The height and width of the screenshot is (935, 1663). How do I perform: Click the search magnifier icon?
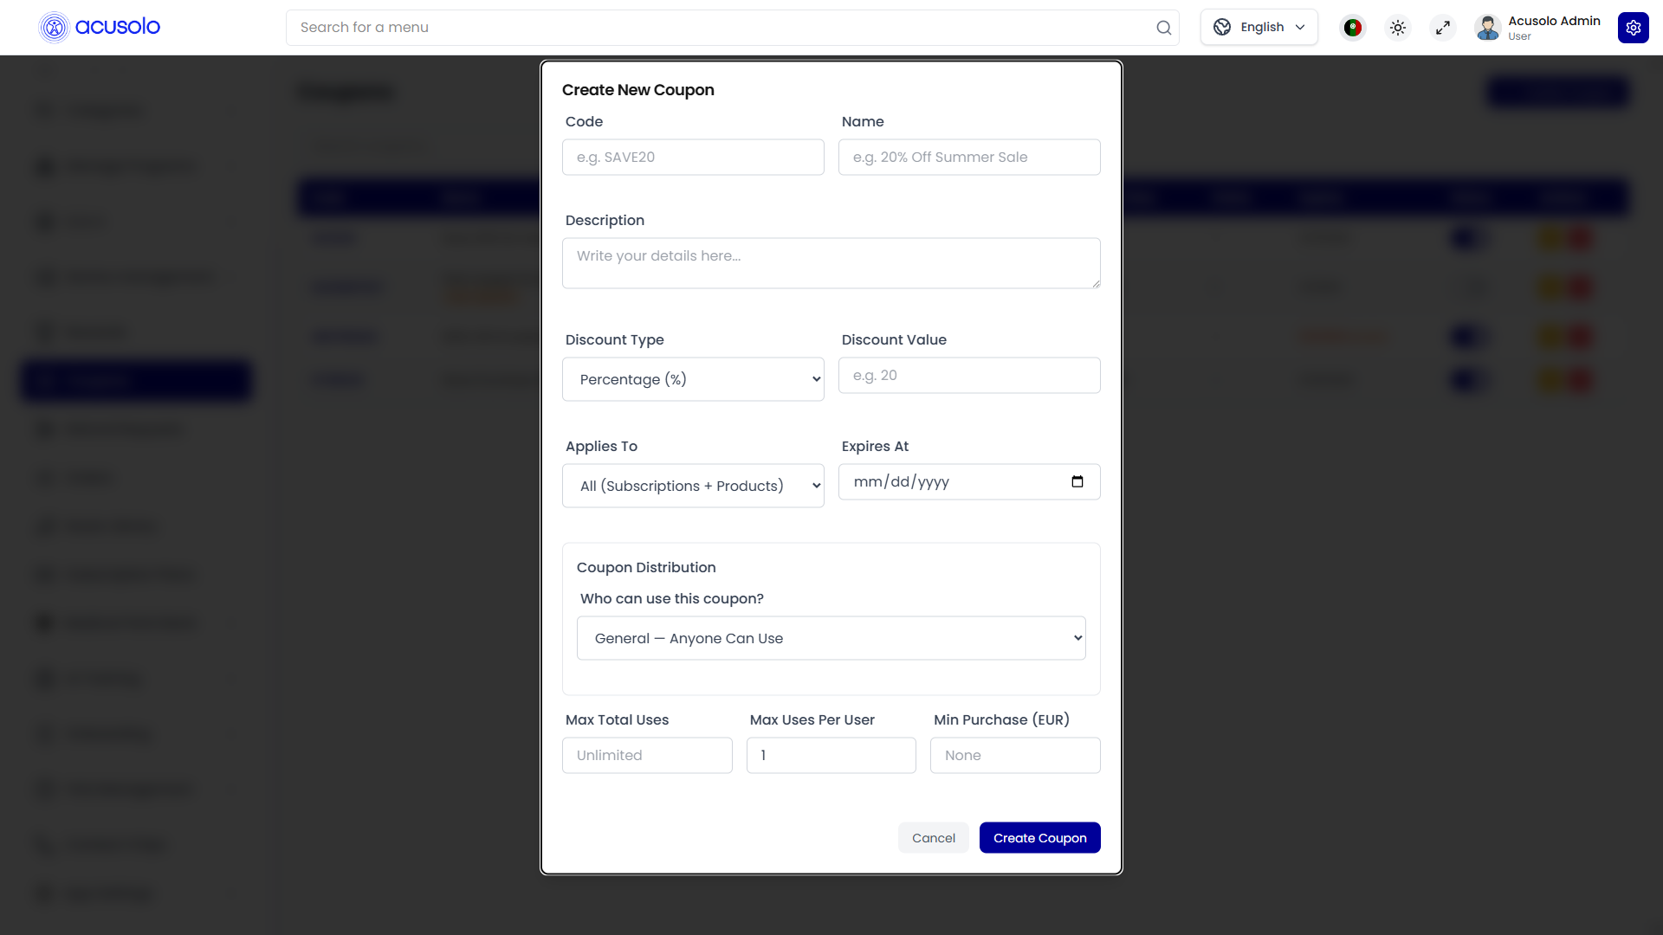pyautogui.click(x=1163, y=28)
